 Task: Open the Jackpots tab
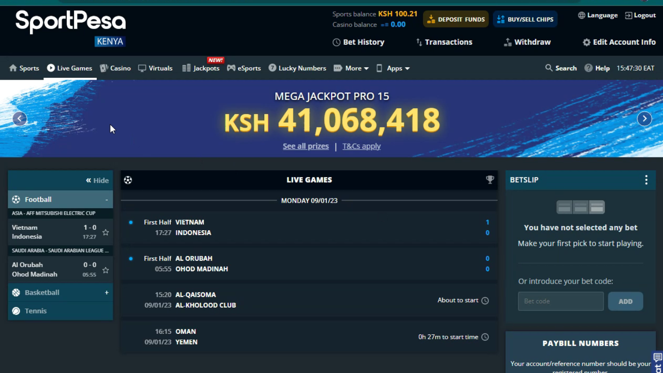(201, 68)
